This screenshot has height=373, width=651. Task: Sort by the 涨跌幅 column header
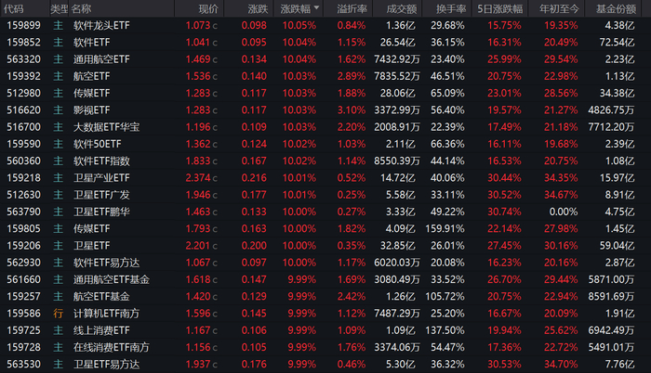coord(299,8)
